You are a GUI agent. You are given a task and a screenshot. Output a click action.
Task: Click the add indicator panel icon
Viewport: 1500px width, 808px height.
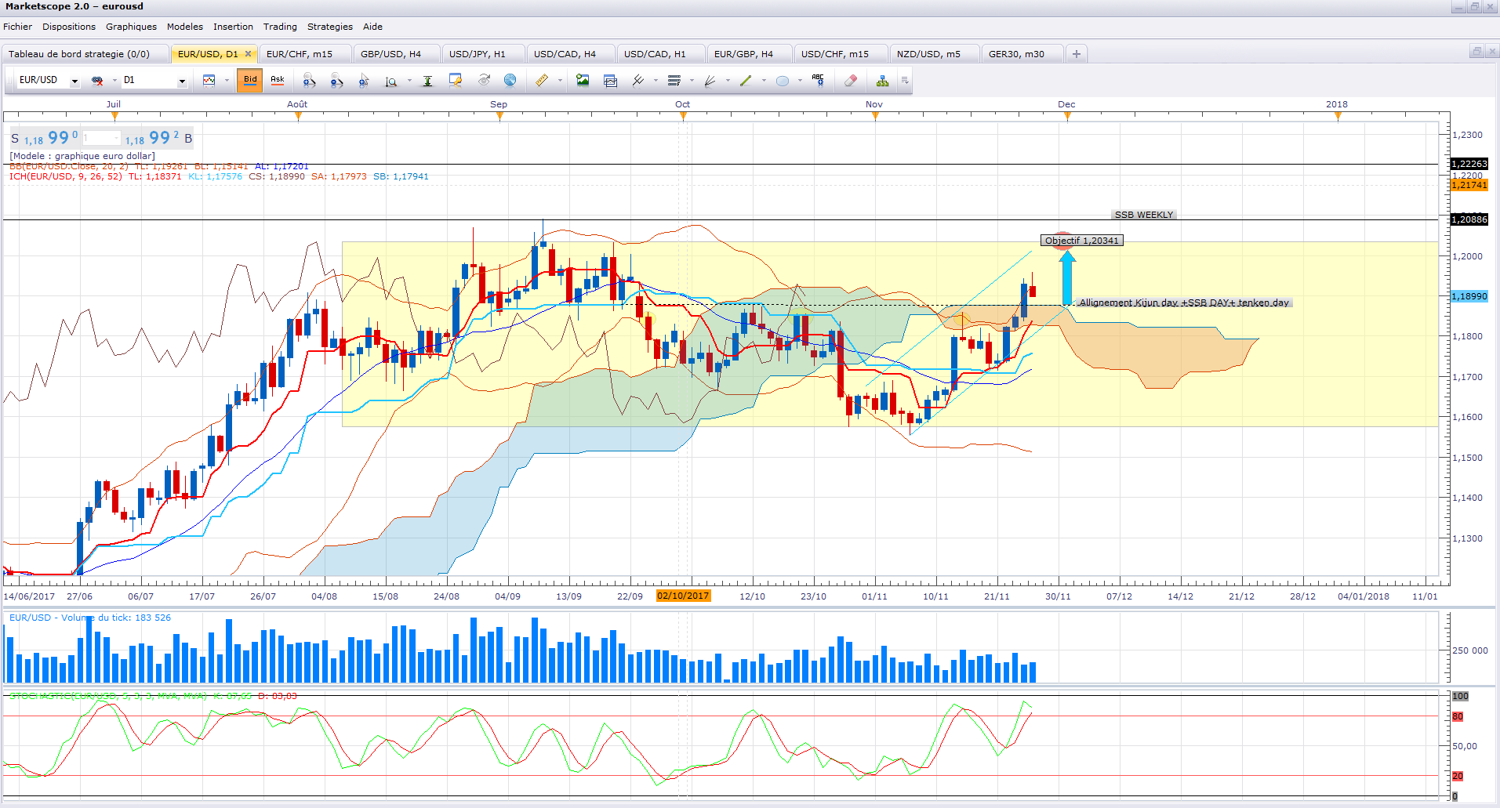[x=610, y=80]
